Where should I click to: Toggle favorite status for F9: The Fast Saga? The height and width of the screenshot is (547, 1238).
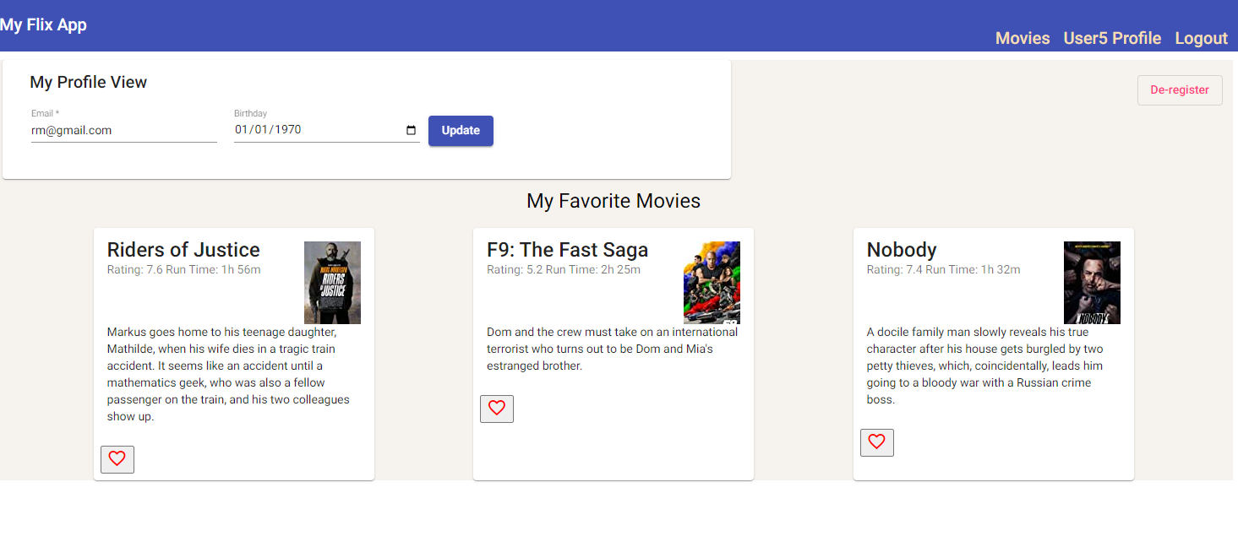pyautogui.click(x=496, y=409)
